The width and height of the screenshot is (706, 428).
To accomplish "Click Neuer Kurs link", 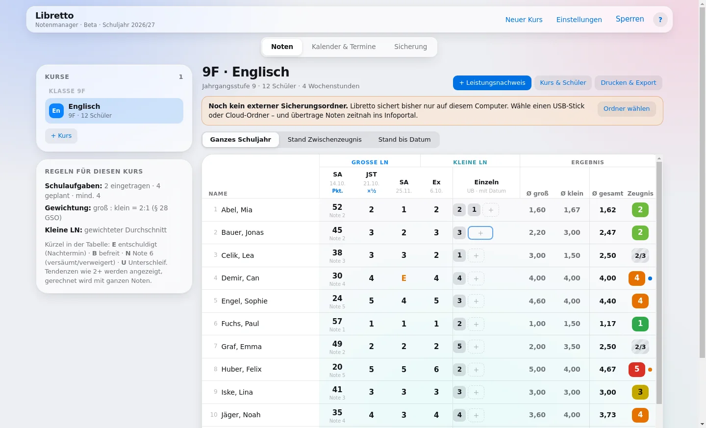I will pyautogui.click(x=524, y=20).
